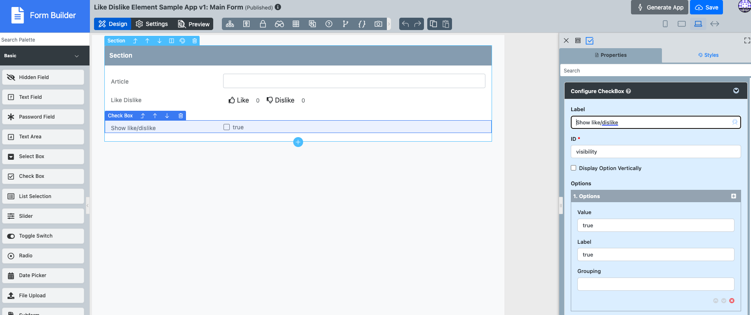
Task: Select the Toggle Switch palette element
Action: 43,236
